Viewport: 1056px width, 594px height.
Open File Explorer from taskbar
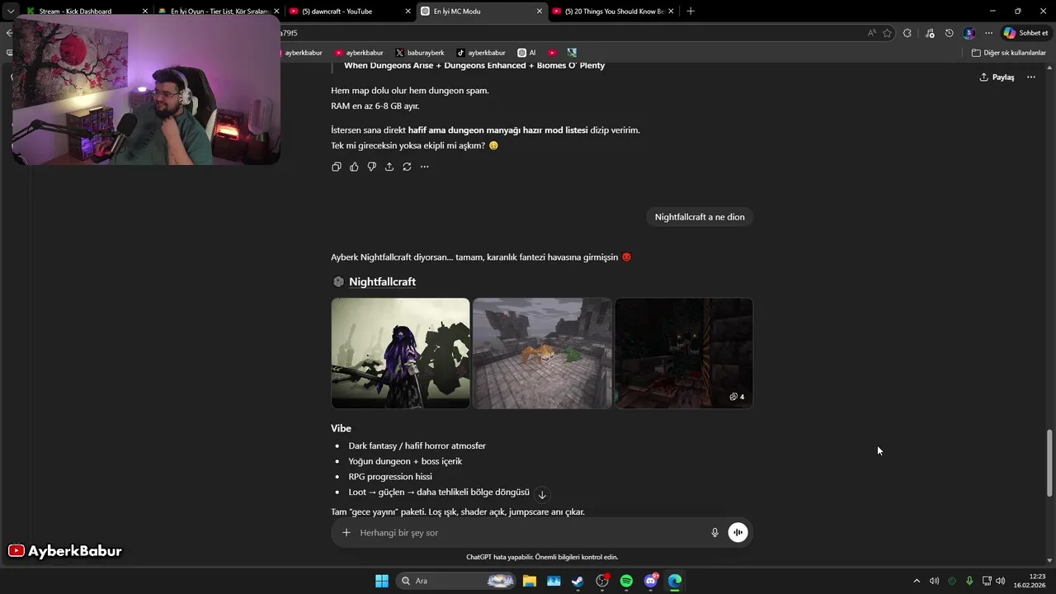point(530,581)
